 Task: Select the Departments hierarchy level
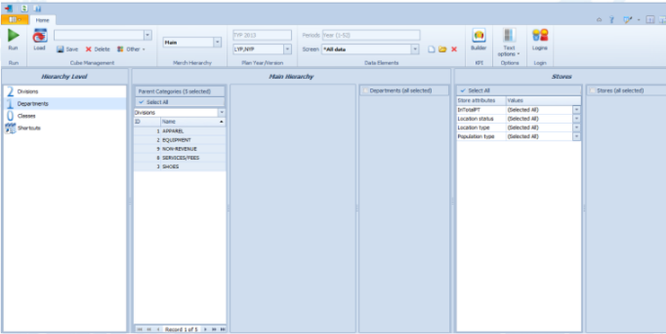[x=65, y=104]
